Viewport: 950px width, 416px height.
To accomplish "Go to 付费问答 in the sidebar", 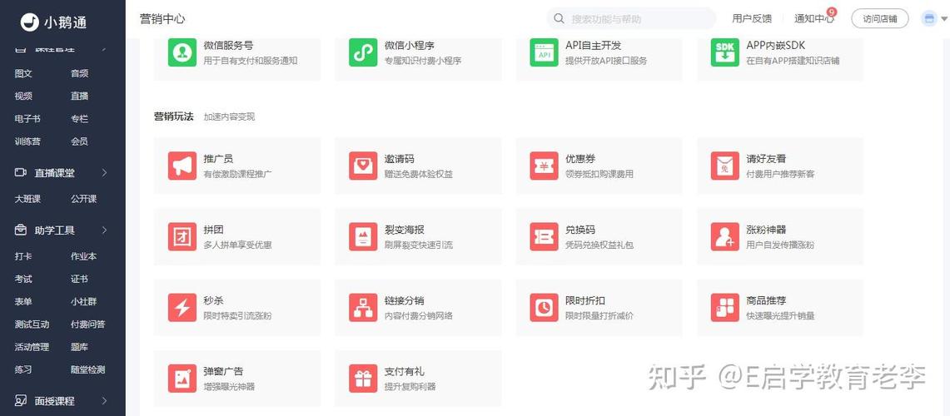I will pyautogui.click(x=88, y=324).
